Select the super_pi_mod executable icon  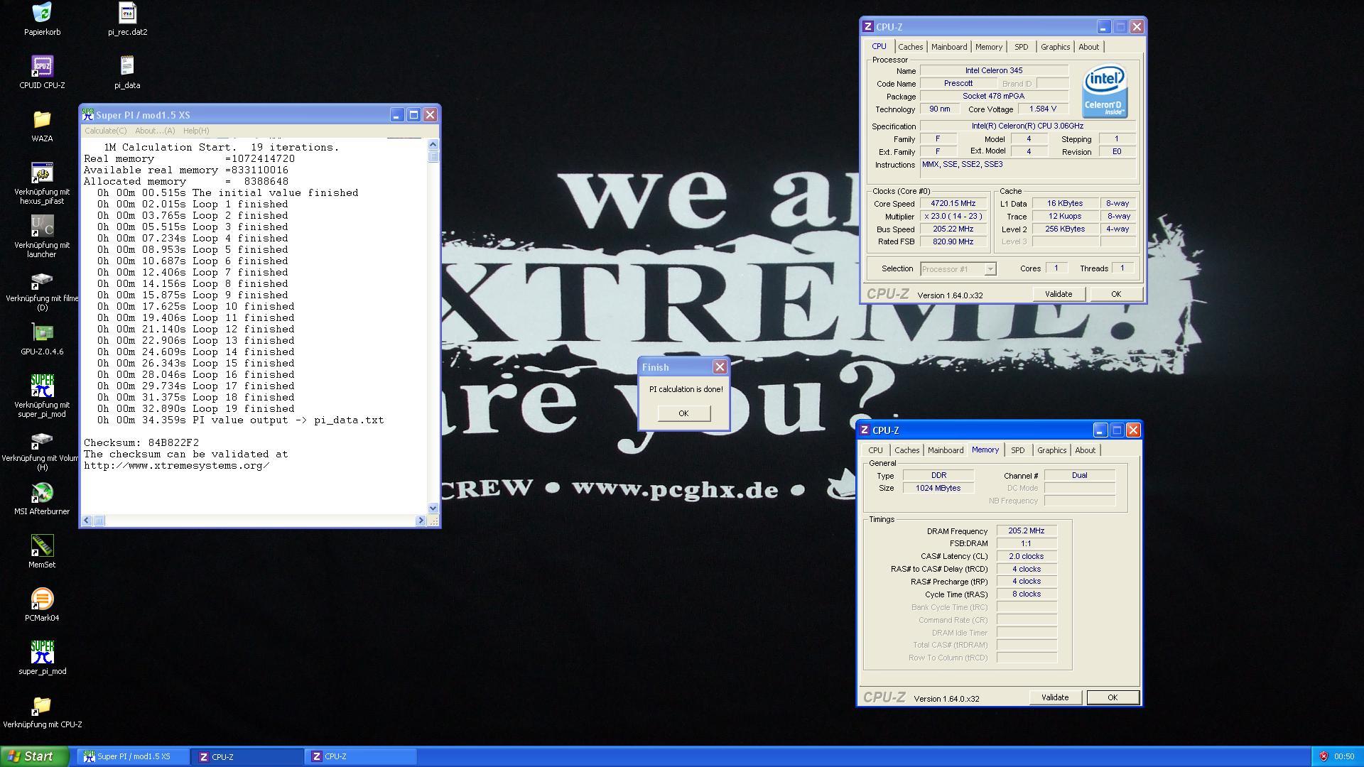pos(42,652)
